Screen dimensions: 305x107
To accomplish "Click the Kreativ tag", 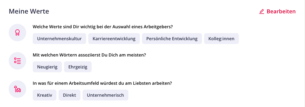I will point(44,95).
